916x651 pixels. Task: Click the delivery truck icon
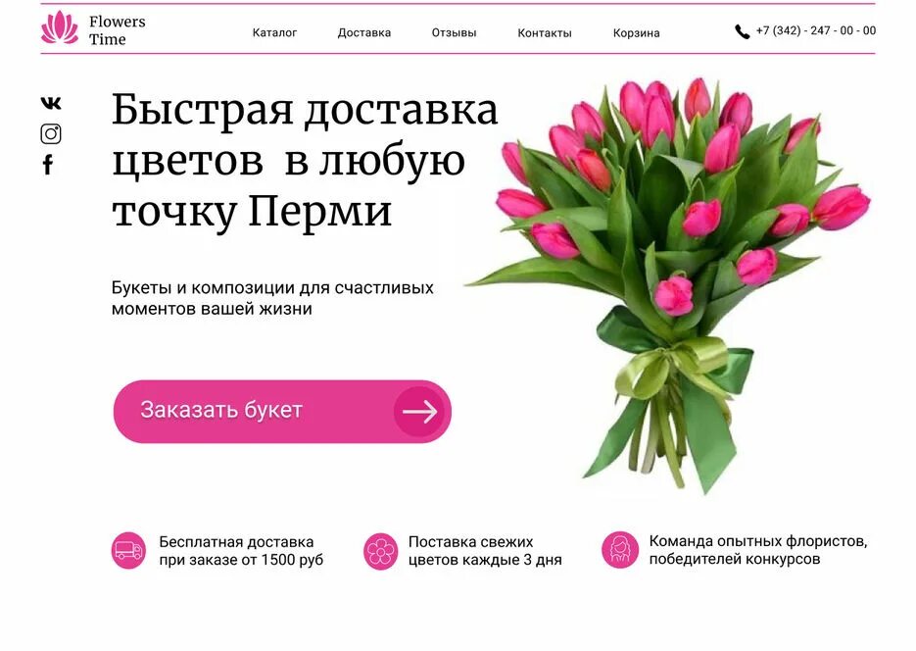[128, 550]
